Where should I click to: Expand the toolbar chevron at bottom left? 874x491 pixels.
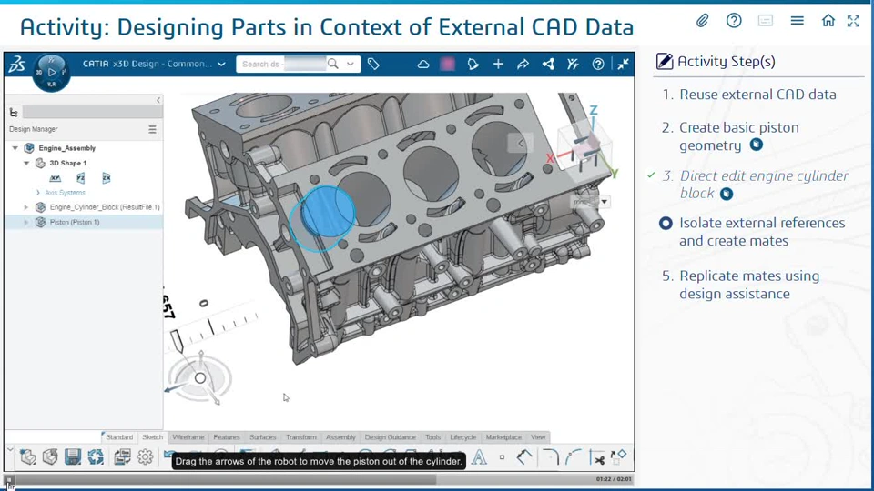pos(10,450)
